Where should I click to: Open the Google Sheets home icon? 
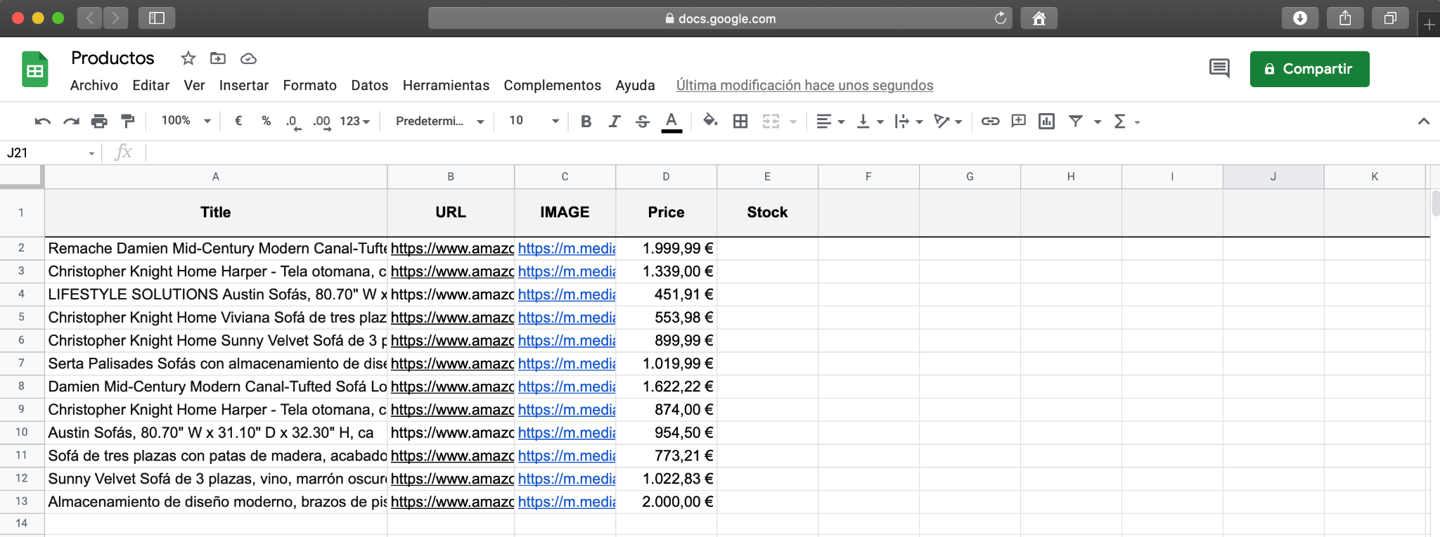point(35,69)
